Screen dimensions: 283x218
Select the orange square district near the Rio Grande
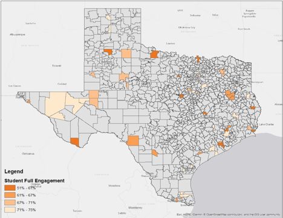133,141
